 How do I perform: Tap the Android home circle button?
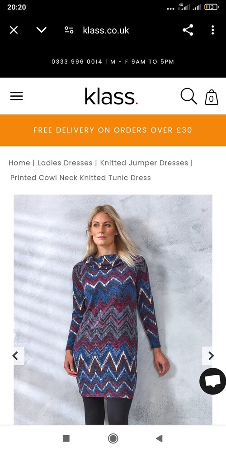(113, 438)
